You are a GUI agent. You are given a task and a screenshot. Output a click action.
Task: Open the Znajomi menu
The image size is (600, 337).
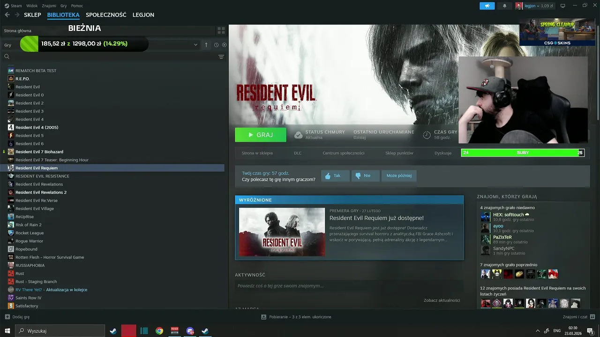coord(49,6)
